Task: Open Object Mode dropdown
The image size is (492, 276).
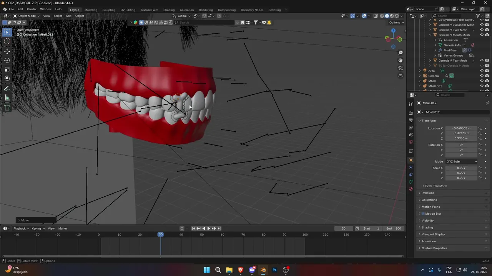Action: pos(26,16)
